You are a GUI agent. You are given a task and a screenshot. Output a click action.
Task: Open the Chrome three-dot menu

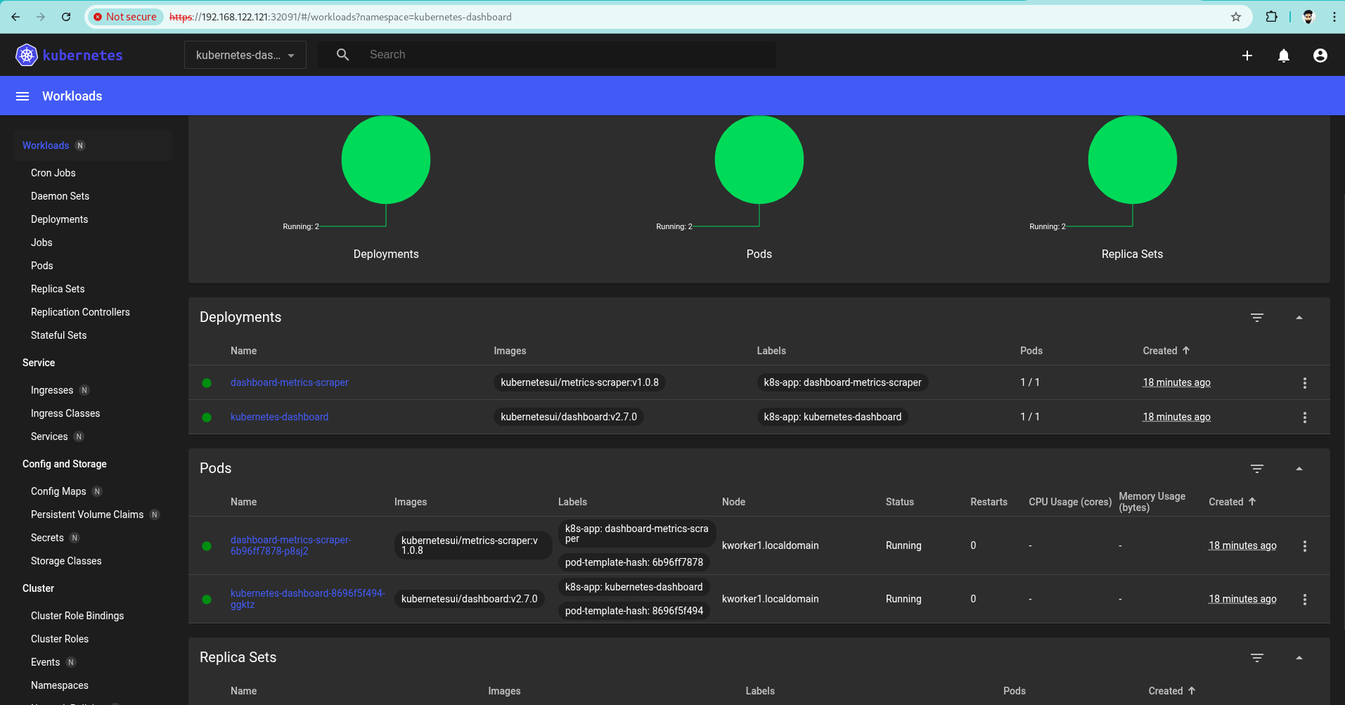click(x=1334, y=17)
